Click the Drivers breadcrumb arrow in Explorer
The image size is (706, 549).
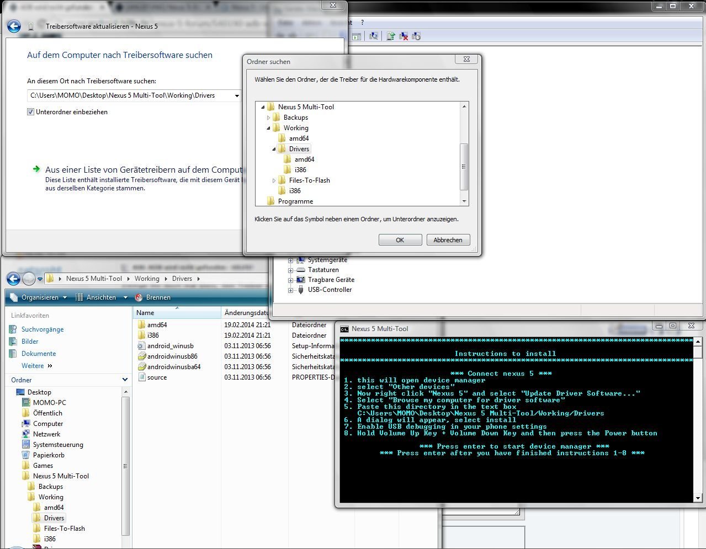click(x=198, y=279)
